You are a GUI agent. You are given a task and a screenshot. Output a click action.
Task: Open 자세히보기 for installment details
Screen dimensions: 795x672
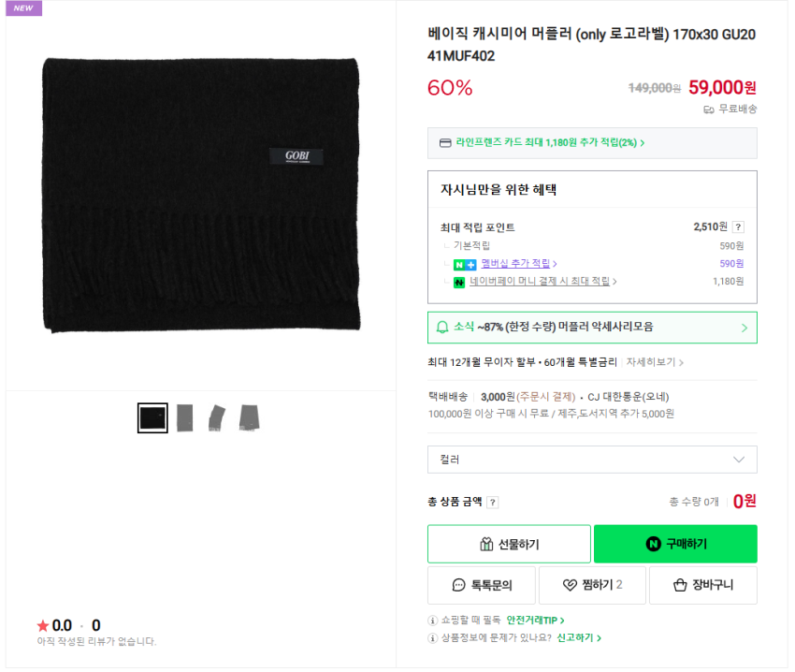[x=655, y=362]
